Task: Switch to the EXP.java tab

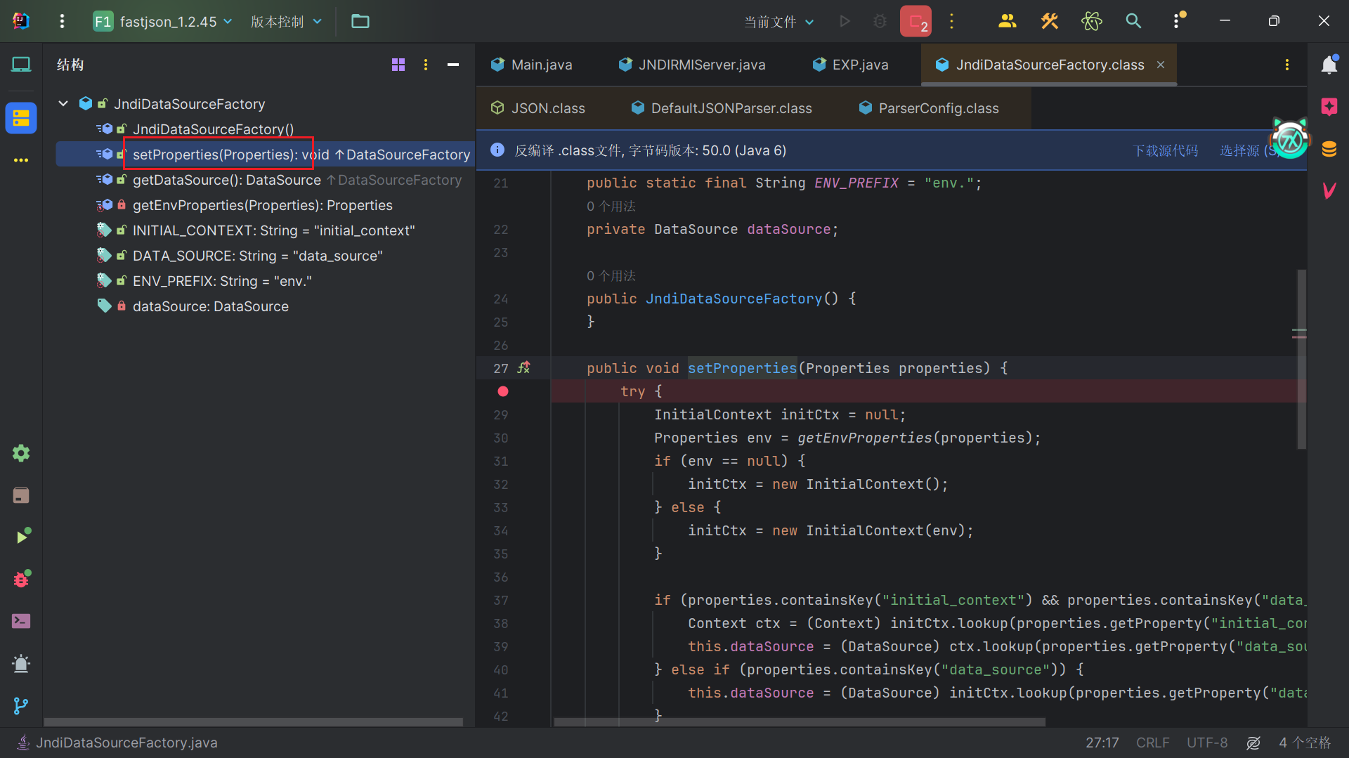Action: pyautogui.click(x=851, y=65)
